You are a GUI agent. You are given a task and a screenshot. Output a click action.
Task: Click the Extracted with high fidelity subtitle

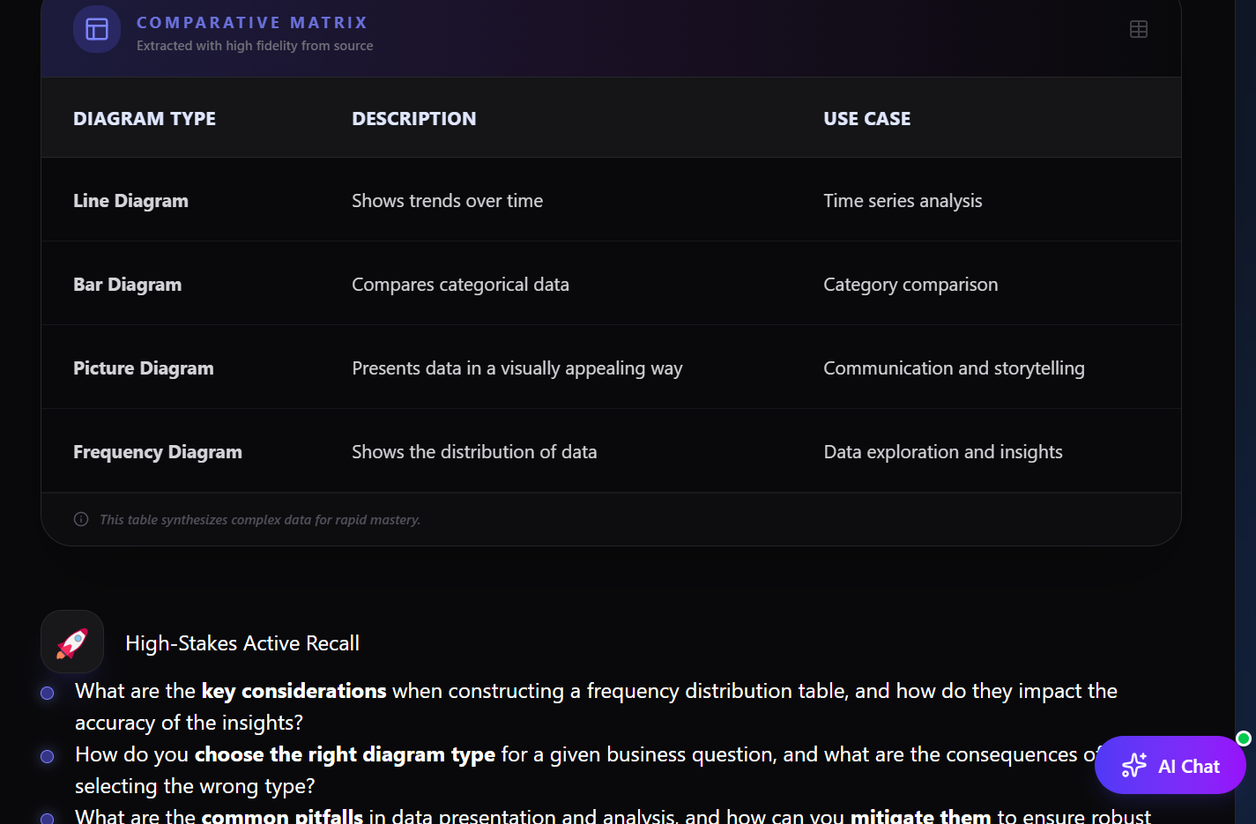(x=254, y=45)
